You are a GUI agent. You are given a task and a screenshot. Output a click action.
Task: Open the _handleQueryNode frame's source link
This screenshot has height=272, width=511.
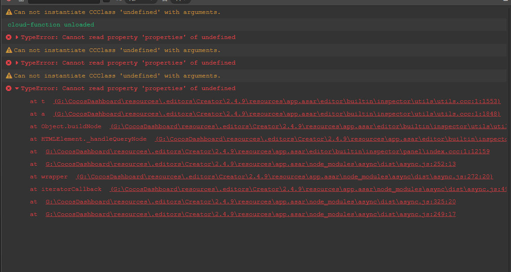click(x=331, y=139)
